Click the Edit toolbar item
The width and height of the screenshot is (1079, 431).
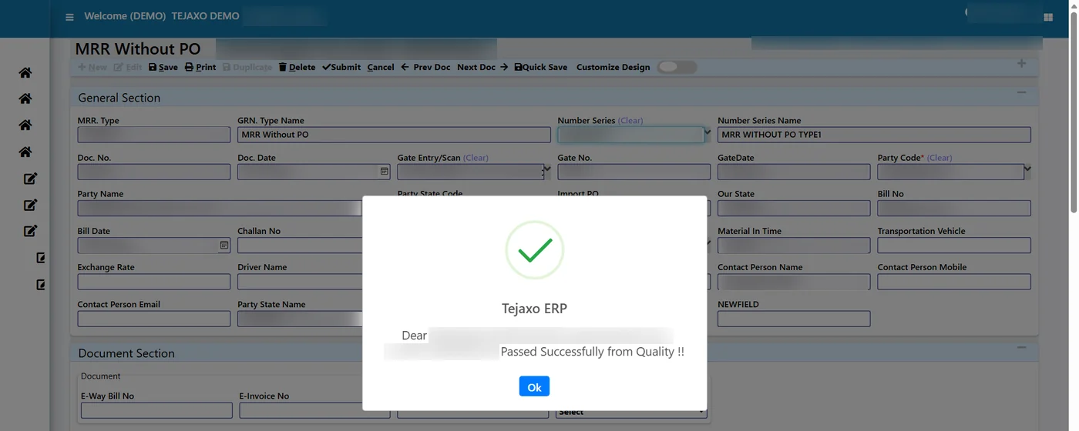point(128,67)
